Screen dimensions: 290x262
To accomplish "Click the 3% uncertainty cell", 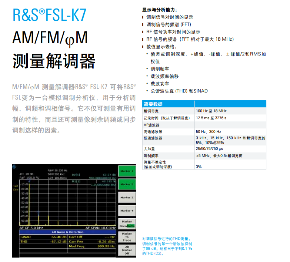I will [199, 167].
